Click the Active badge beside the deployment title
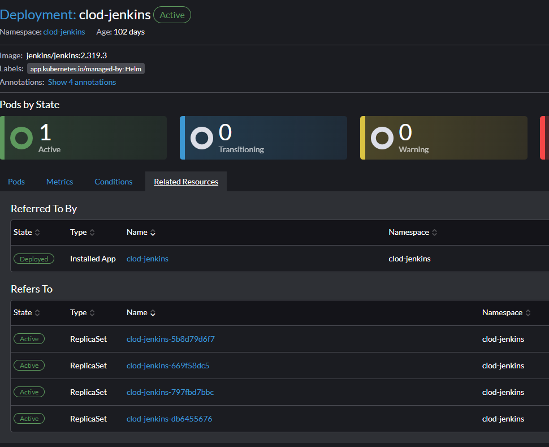 pos(172,15)
